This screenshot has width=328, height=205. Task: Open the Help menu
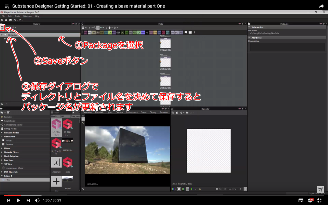(37, 16)
